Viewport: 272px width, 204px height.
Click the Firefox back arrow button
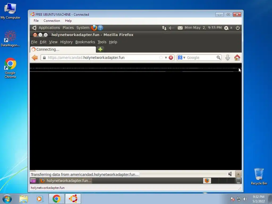35,58
